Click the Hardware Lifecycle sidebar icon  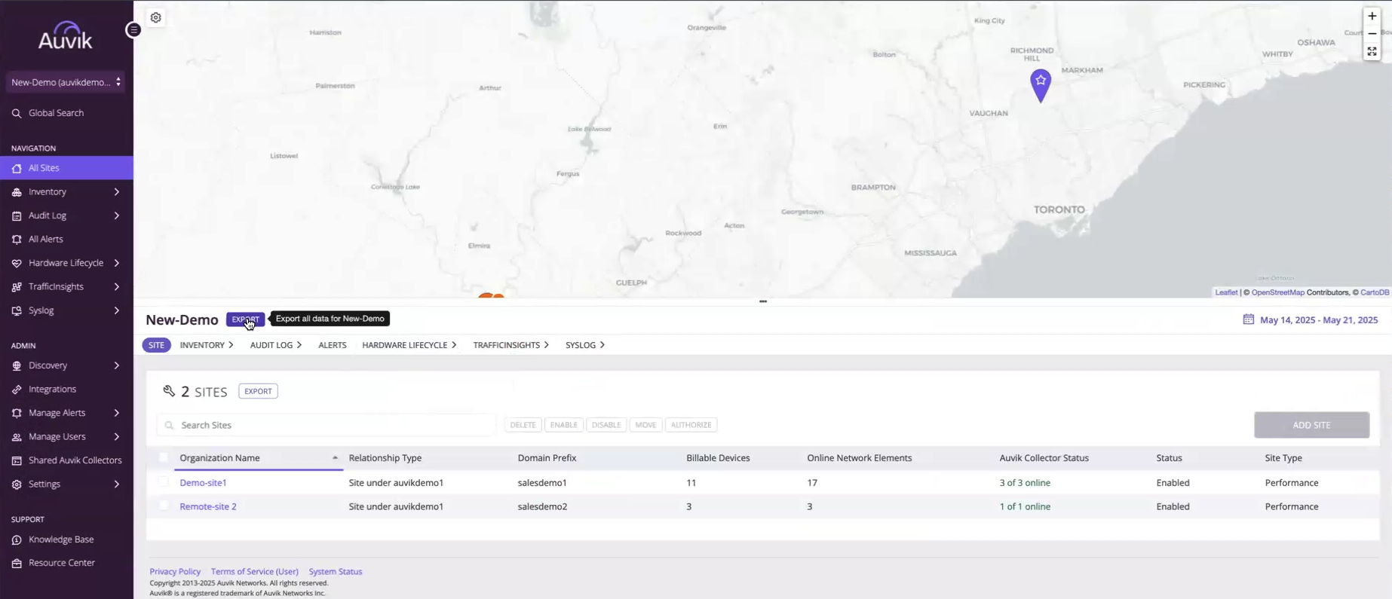(17, 263)
